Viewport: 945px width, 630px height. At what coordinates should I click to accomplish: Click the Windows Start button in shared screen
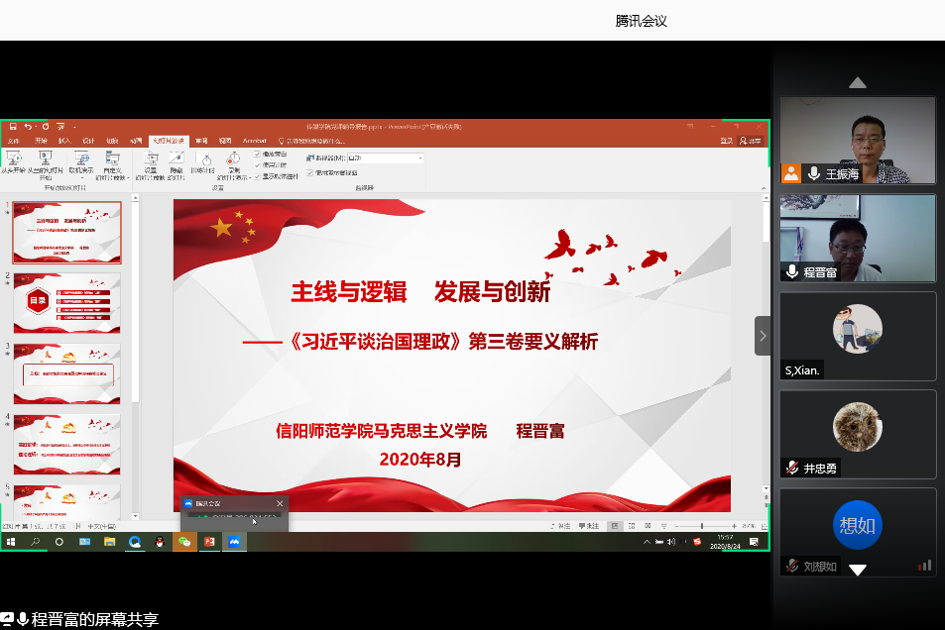tap(11, 542)
